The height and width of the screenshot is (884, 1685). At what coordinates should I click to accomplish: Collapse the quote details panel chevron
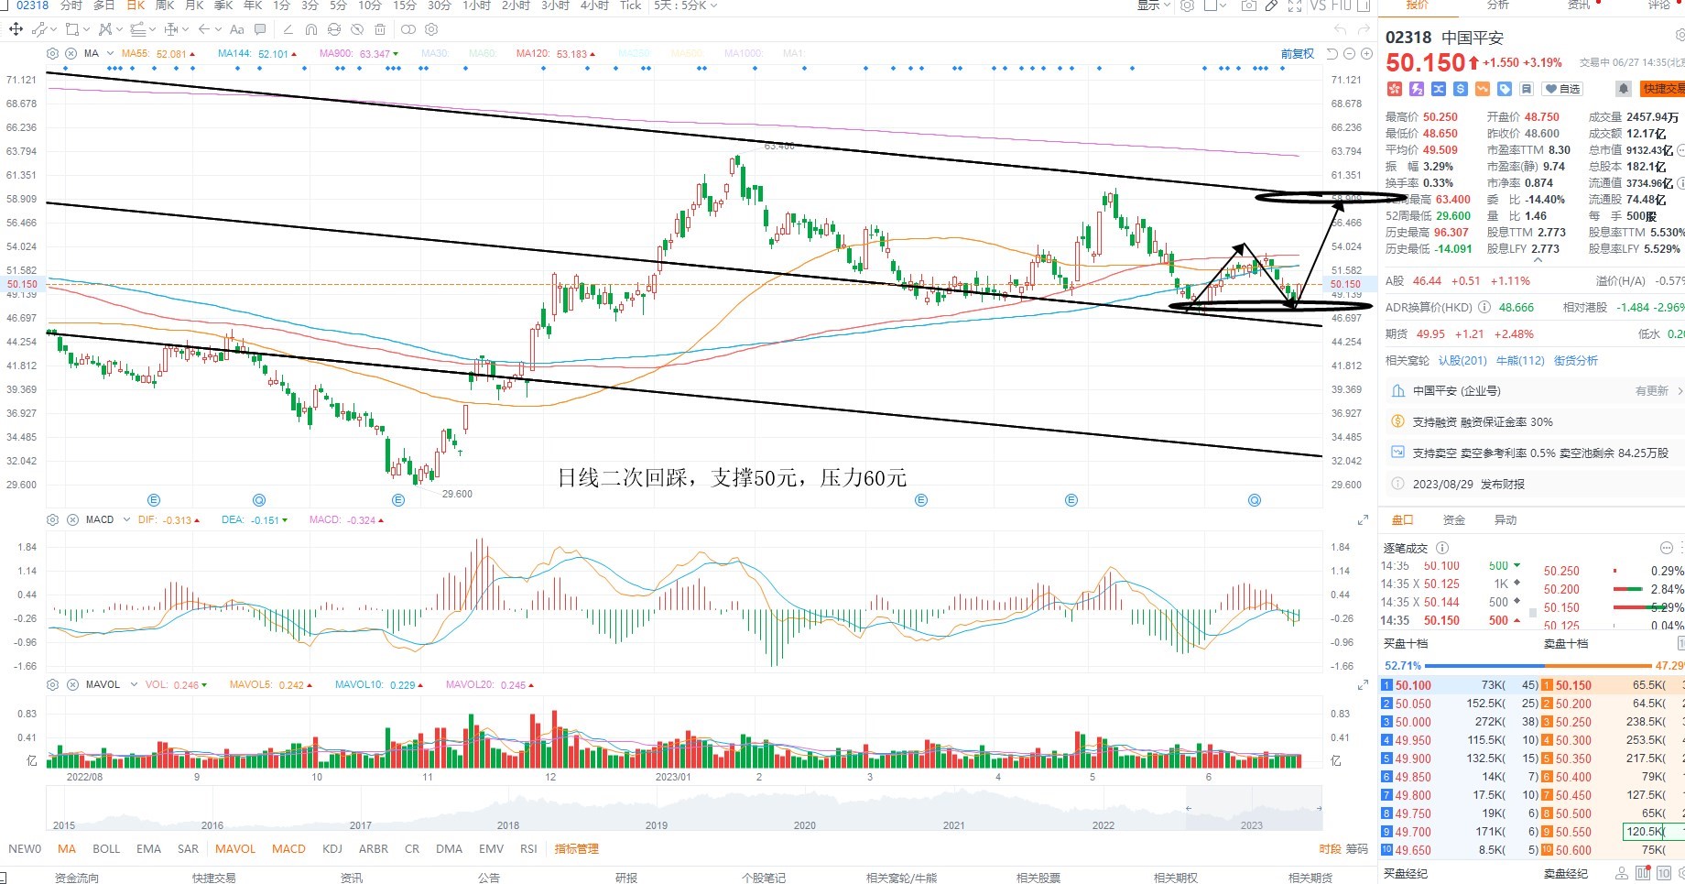coord(1538,261)
